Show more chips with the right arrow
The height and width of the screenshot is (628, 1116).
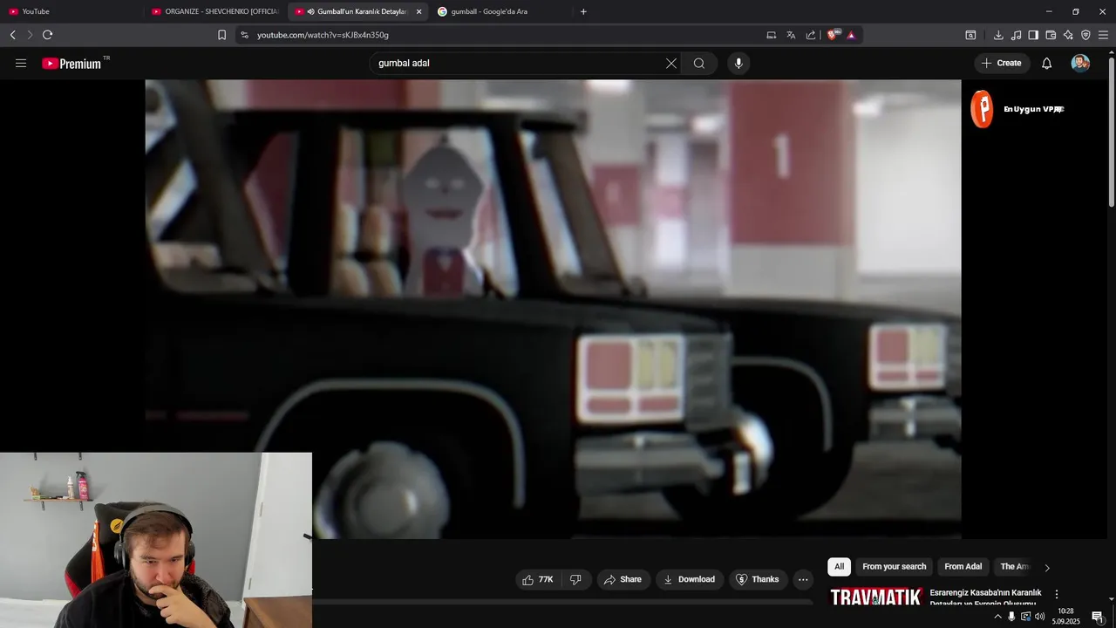click(x=1047, y=568)
